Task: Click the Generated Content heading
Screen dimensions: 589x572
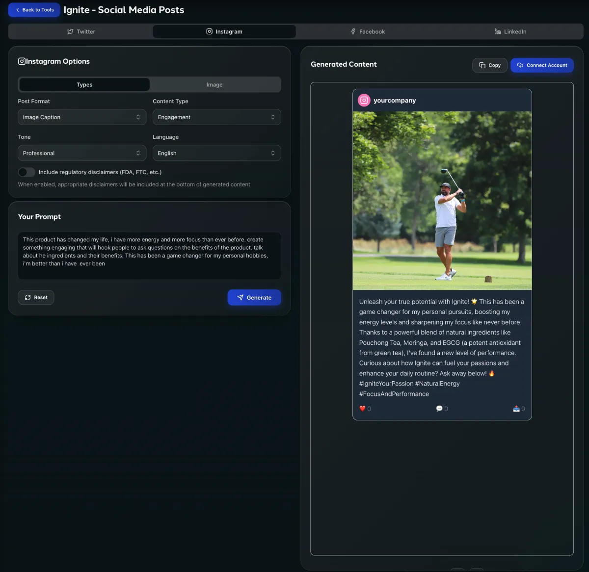Action: tap(344, 64)
